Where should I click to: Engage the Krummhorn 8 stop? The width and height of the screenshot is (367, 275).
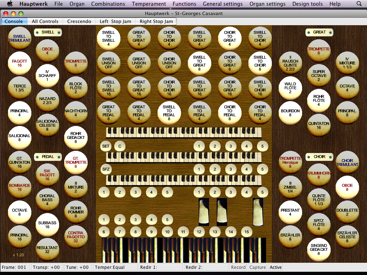point(319,175)
